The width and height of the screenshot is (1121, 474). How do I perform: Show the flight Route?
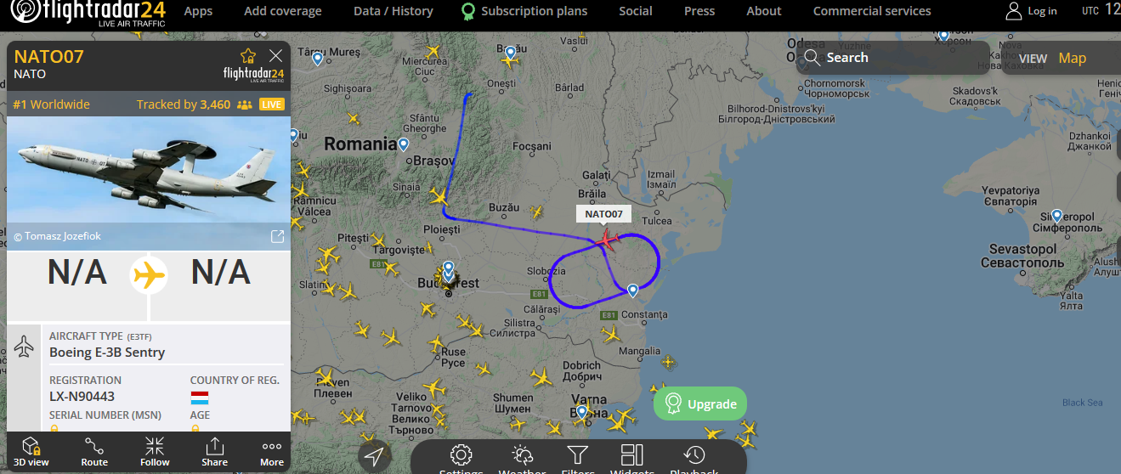pyautogui.click(x=94, y=451)
